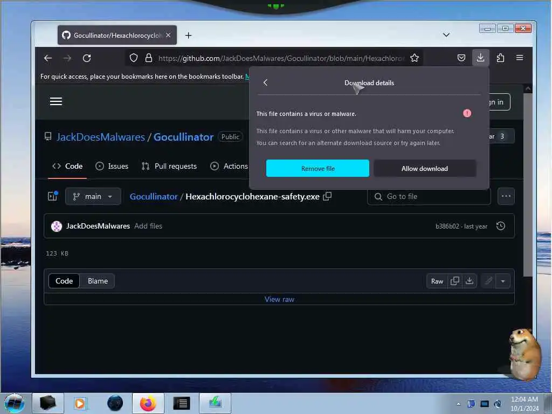Go back in the Download details panel

[265, 82]
